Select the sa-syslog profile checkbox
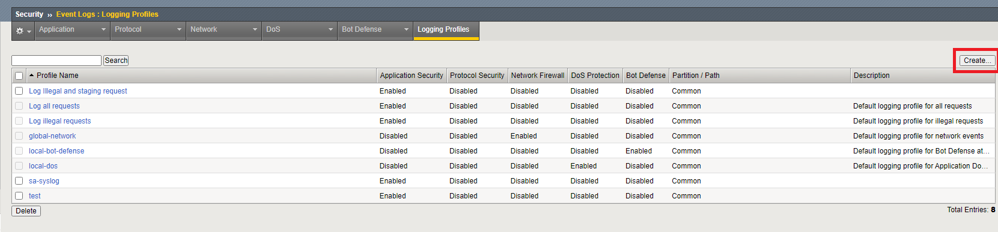The width and height of the screenshot is (998, 232). click(19, 180)
